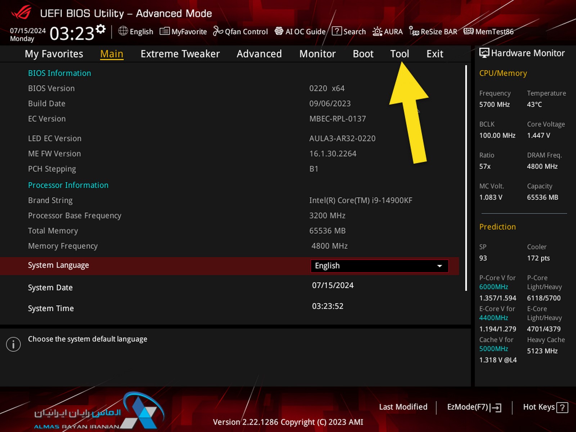Click the main panel vertical scrollbar
This screenshot has width=576, height=432.
pyautogui.click(x=466, y=178)
